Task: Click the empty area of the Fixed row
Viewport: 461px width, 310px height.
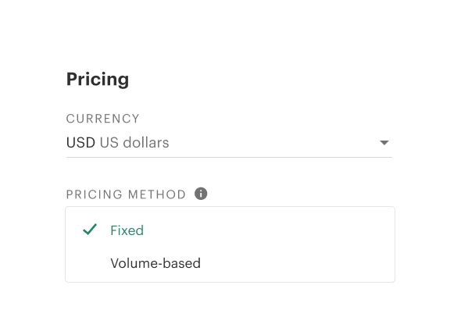Action: (x=267, y=230)
